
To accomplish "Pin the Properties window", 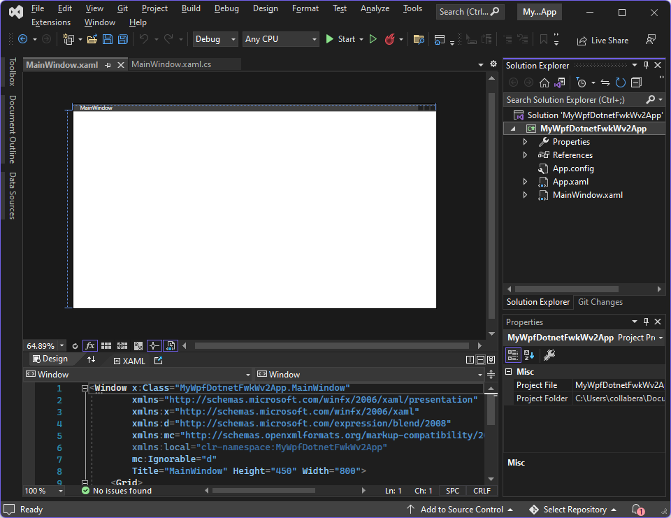I will click(x=646, y=322).
